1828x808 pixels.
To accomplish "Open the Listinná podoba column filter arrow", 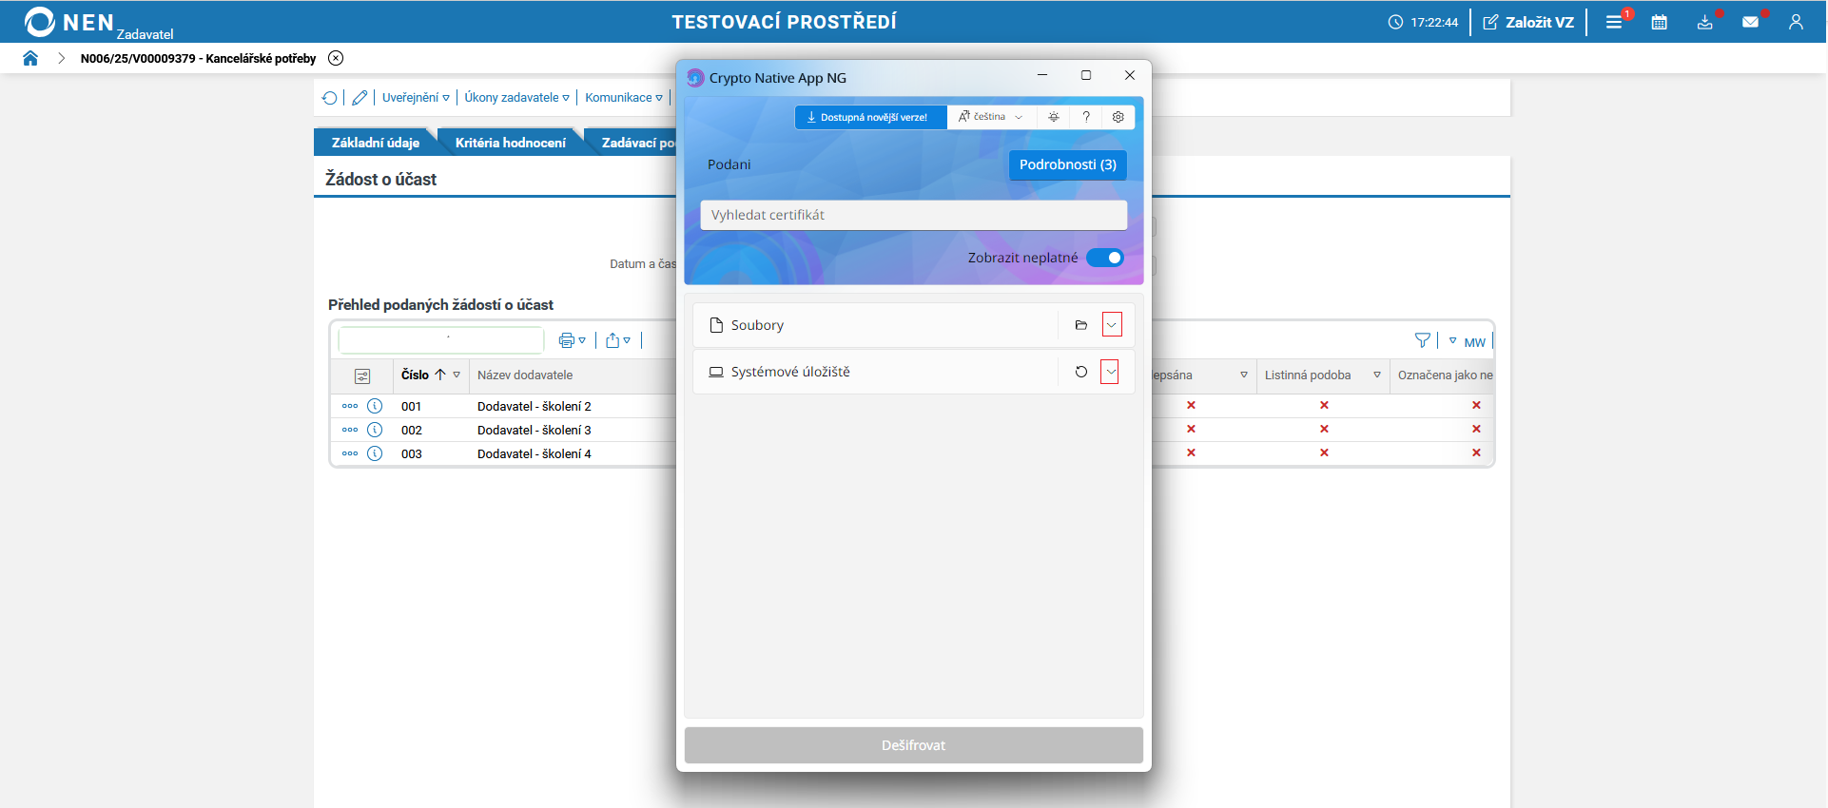I will click(x=1377, y=375).
